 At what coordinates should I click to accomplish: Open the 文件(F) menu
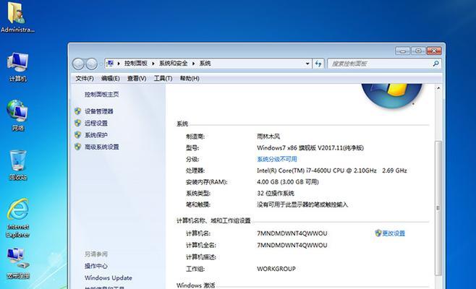[85, 78]
